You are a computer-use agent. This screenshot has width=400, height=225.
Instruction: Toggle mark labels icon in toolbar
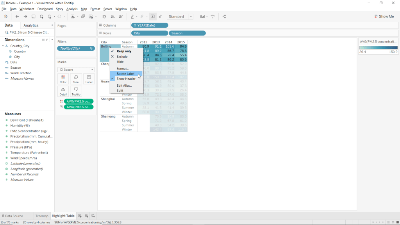point(152,17)
